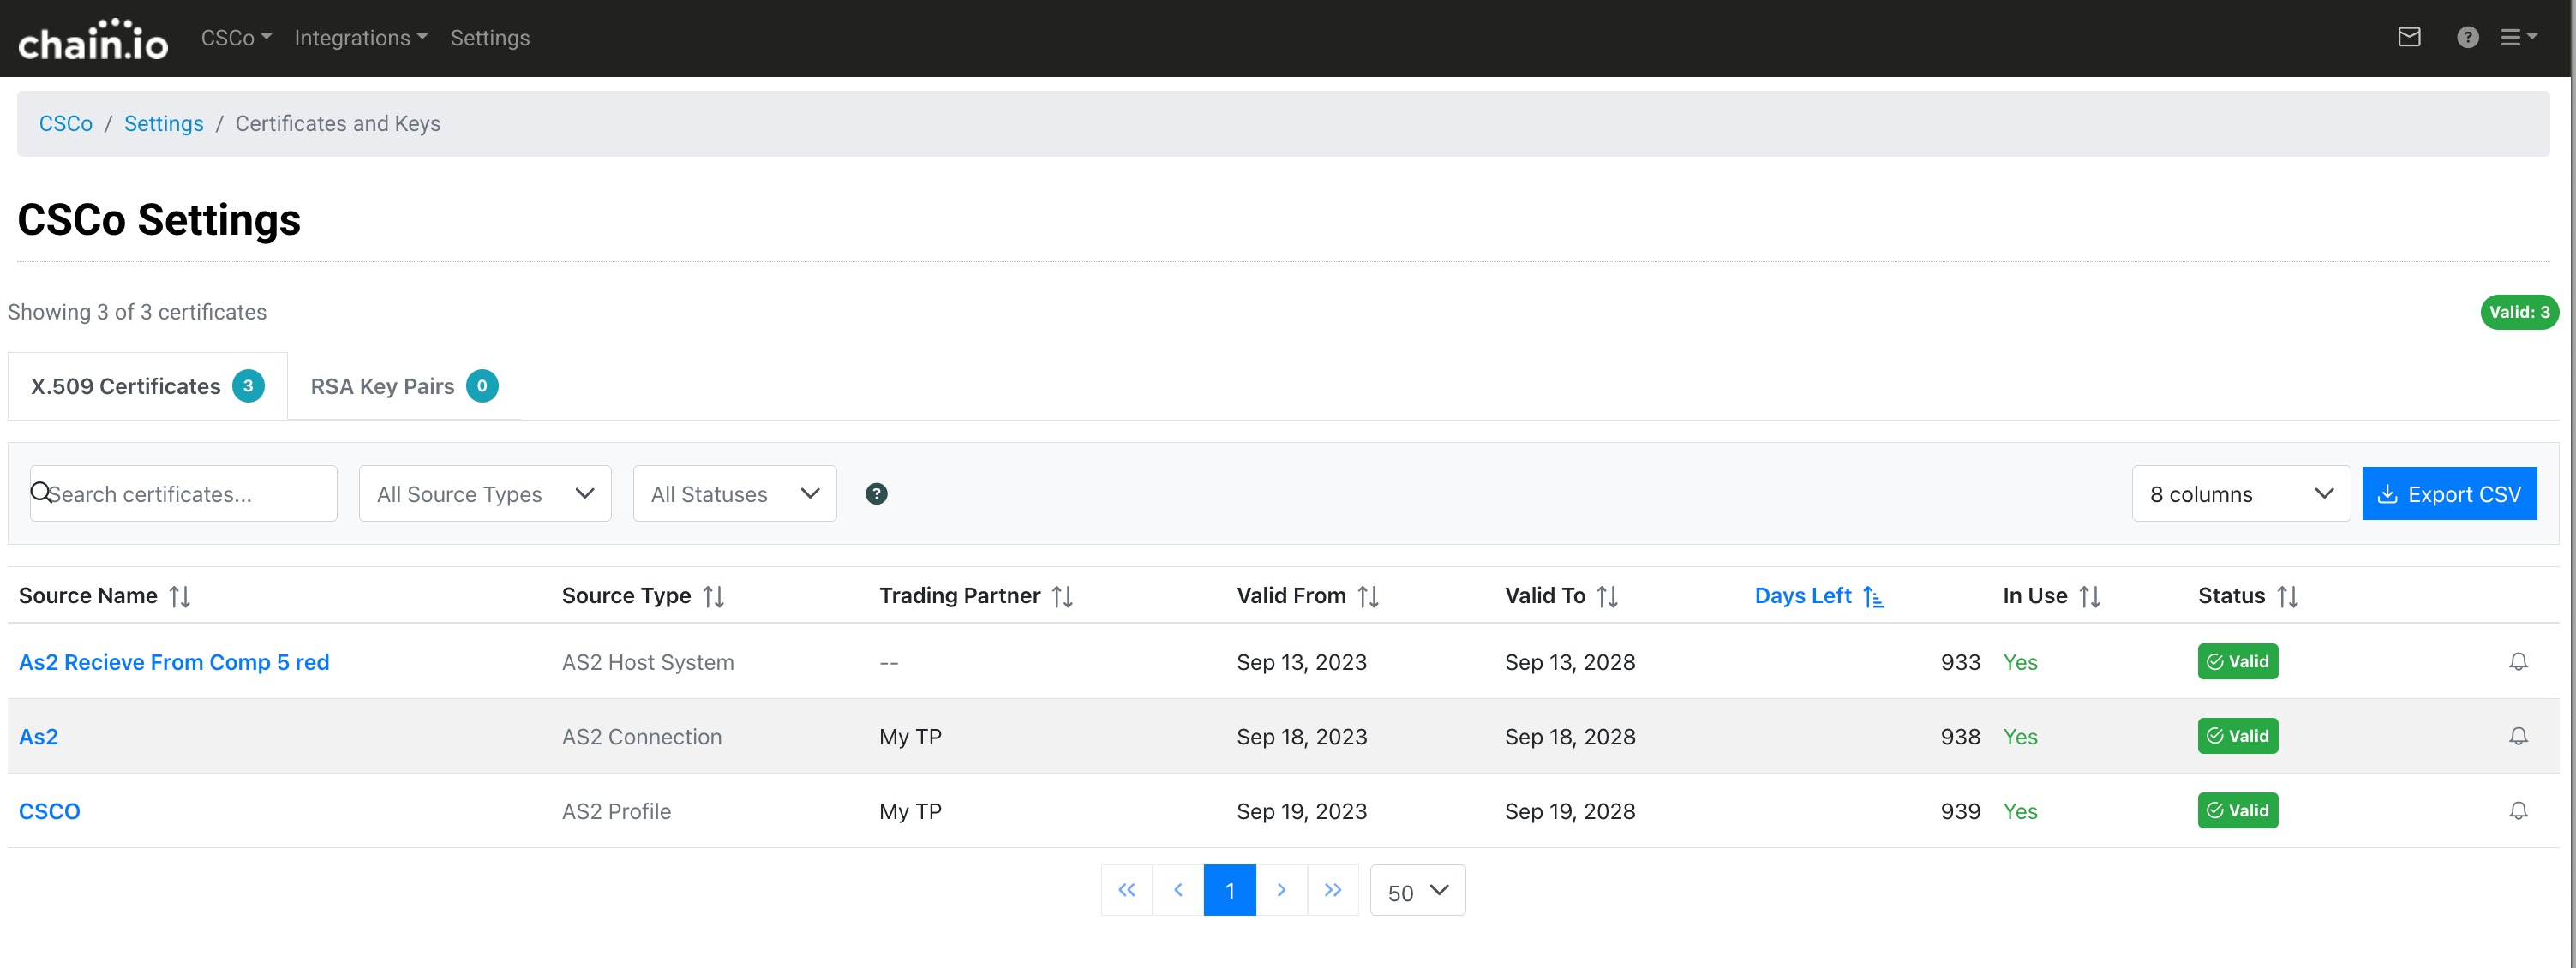
Task: Open the Integrations menu
Action: (360, 38)
